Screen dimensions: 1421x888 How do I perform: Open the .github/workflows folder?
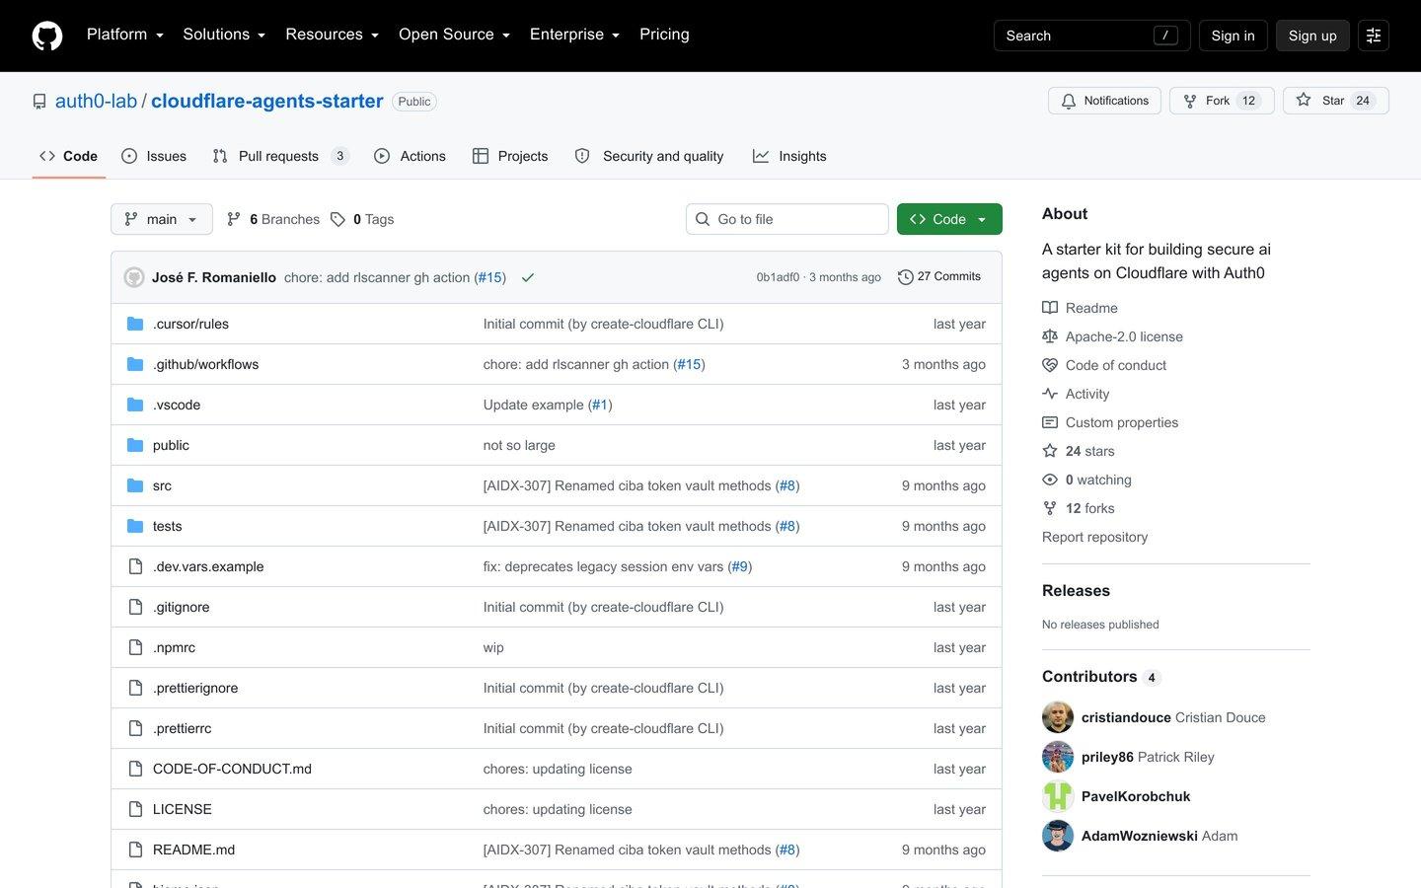(205, 364)
